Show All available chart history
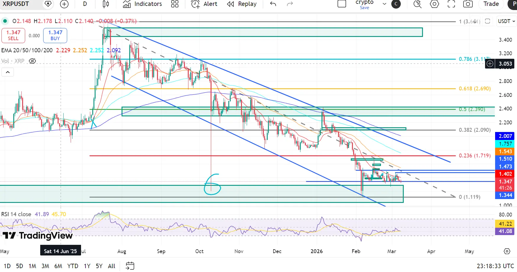 [x=112, y=266]
